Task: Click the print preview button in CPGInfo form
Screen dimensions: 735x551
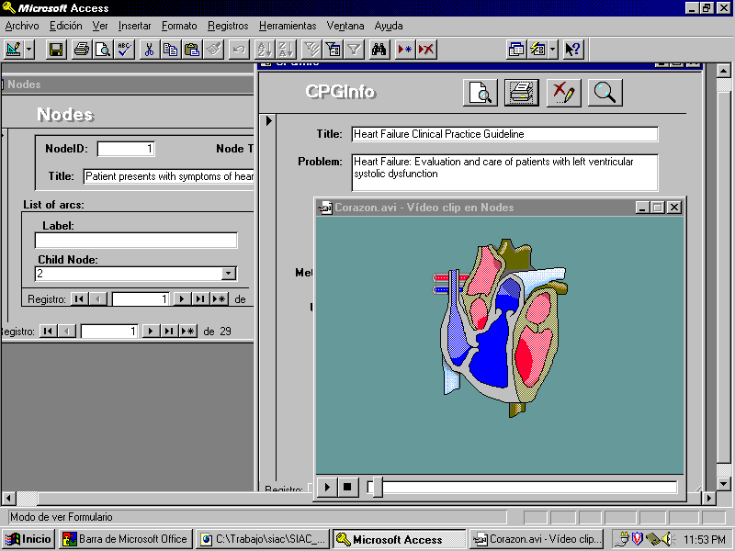Action: (480, 92)
